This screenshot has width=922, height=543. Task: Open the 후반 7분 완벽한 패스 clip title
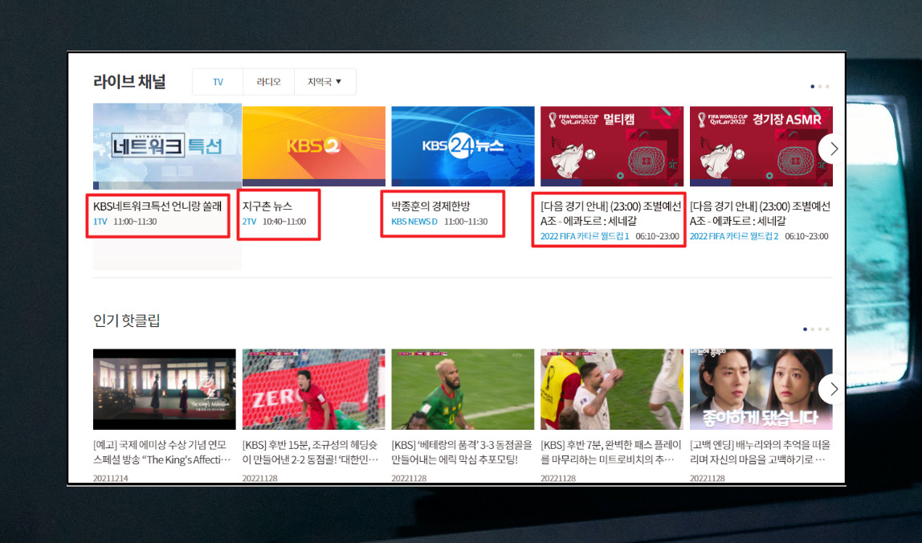point(611,452)
